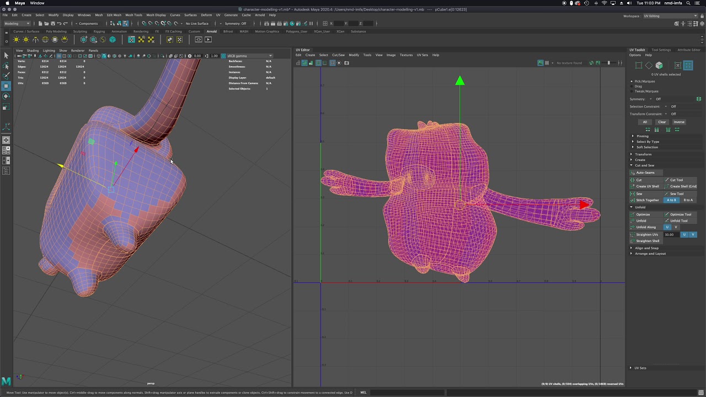Click the Arnold render play shelf icon
706x397 pixels.
click(208, 40)
